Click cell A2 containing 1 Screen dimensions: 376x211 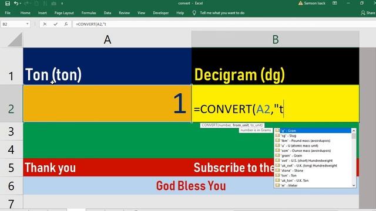tap(108, 103)
